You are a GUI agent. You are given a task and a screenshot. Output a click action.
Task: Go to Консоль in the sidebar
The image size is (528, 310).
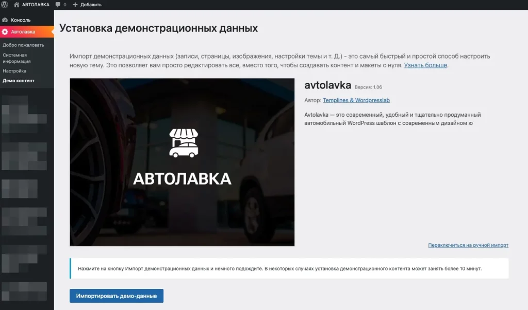(21, 20)
